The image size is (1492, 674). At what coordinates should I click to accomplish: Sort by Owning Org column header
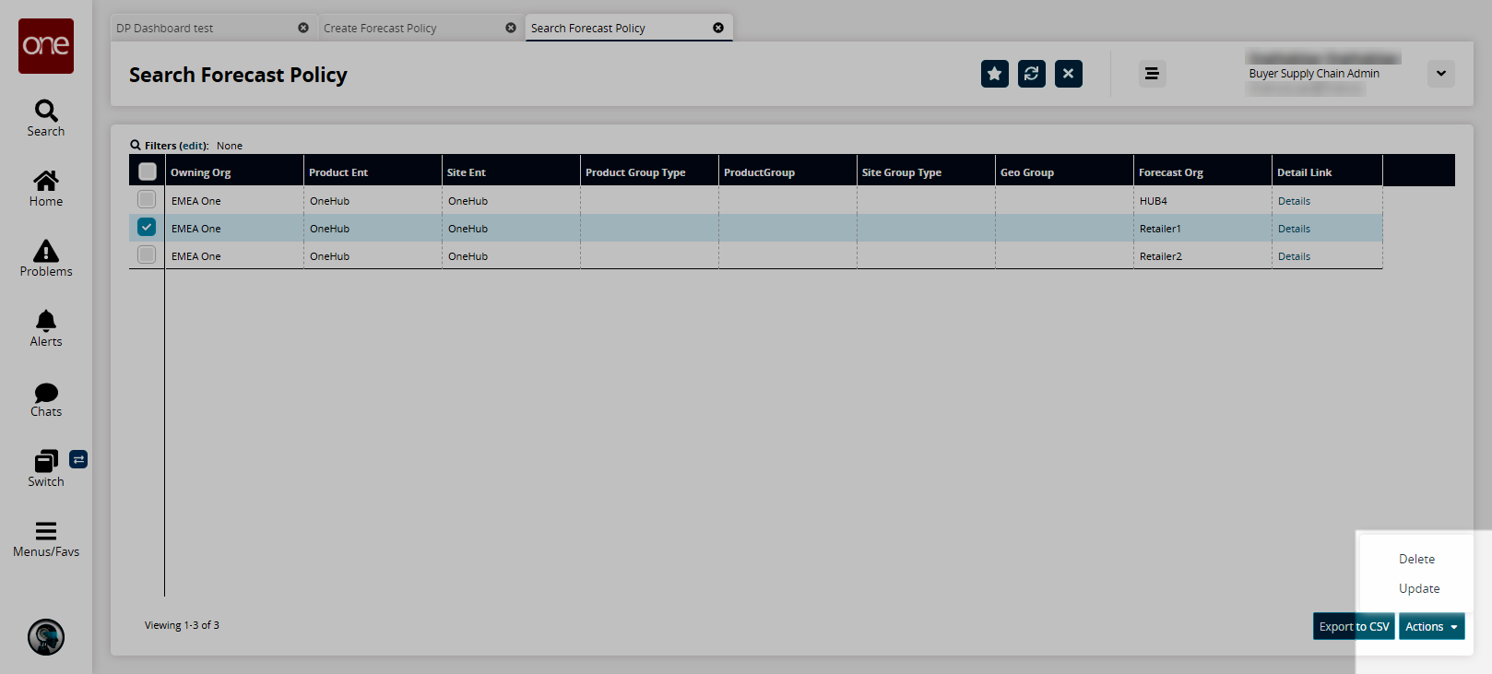[x=235, y=172]
